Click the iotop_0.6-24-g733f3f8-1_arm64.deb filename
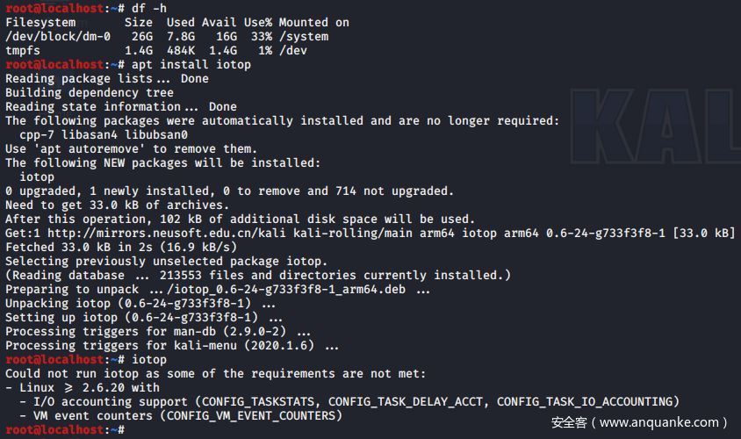Screen dimensions: 741x439 point(290,289)
